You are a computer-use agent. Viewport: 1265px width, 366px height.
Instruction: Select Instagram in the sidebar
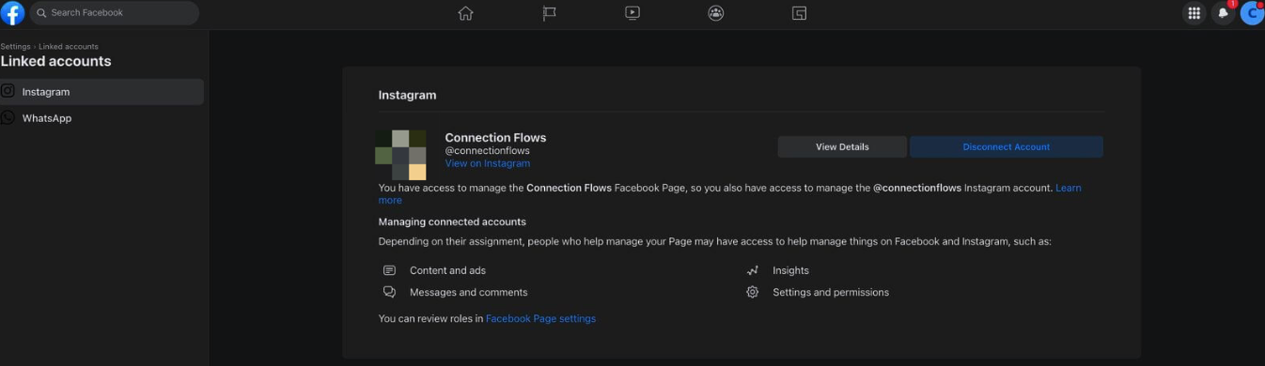102,92
